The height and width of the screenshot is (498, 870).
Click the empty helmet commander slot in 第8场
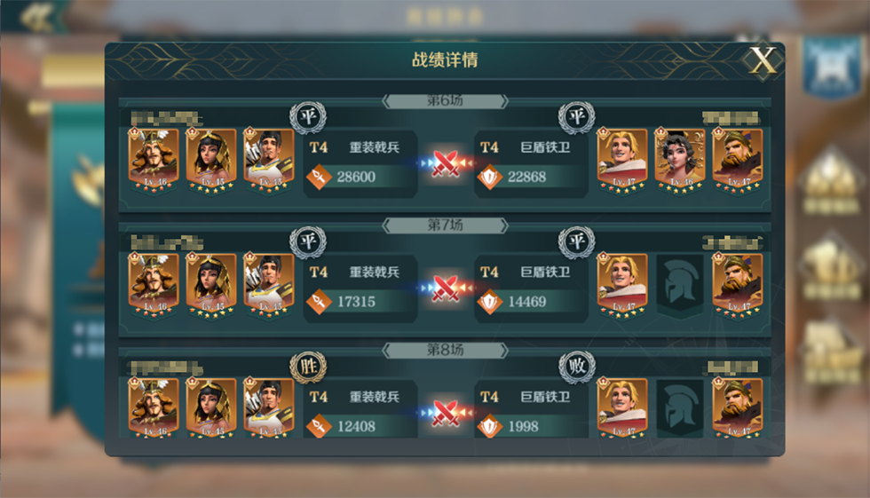[x=680, y=409]
